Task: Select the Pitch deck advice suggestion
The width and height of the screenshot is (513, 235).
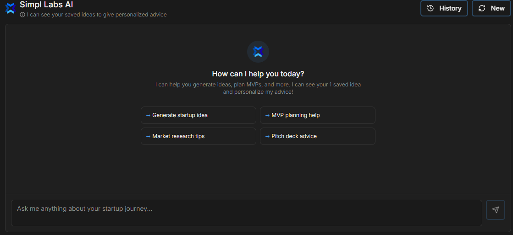Action: pyautogui.click(x=317, y=136)
